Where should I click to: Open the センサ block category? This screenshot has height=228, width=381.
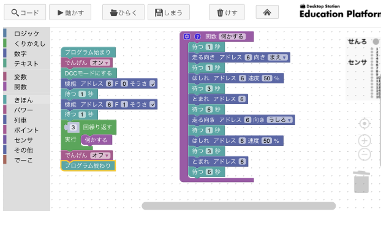[26, 140]
